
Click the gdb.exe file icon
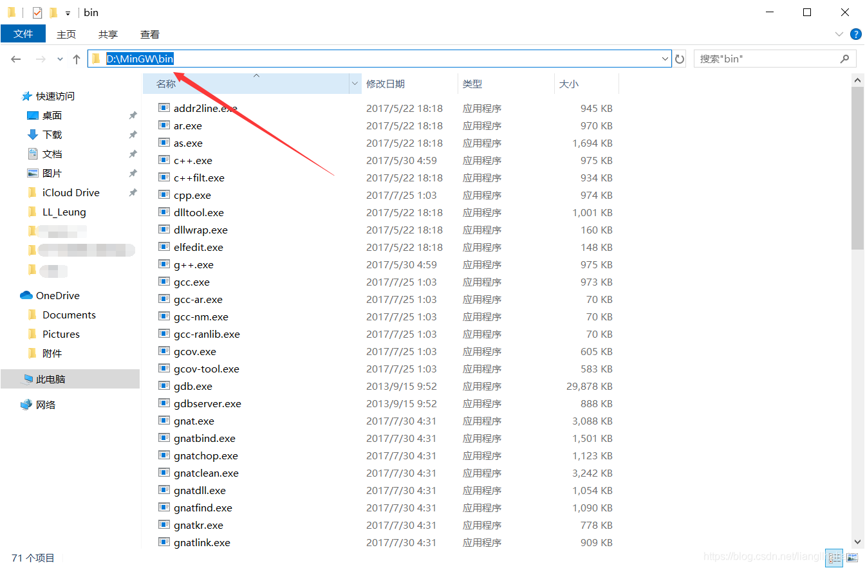pos(163,386)
